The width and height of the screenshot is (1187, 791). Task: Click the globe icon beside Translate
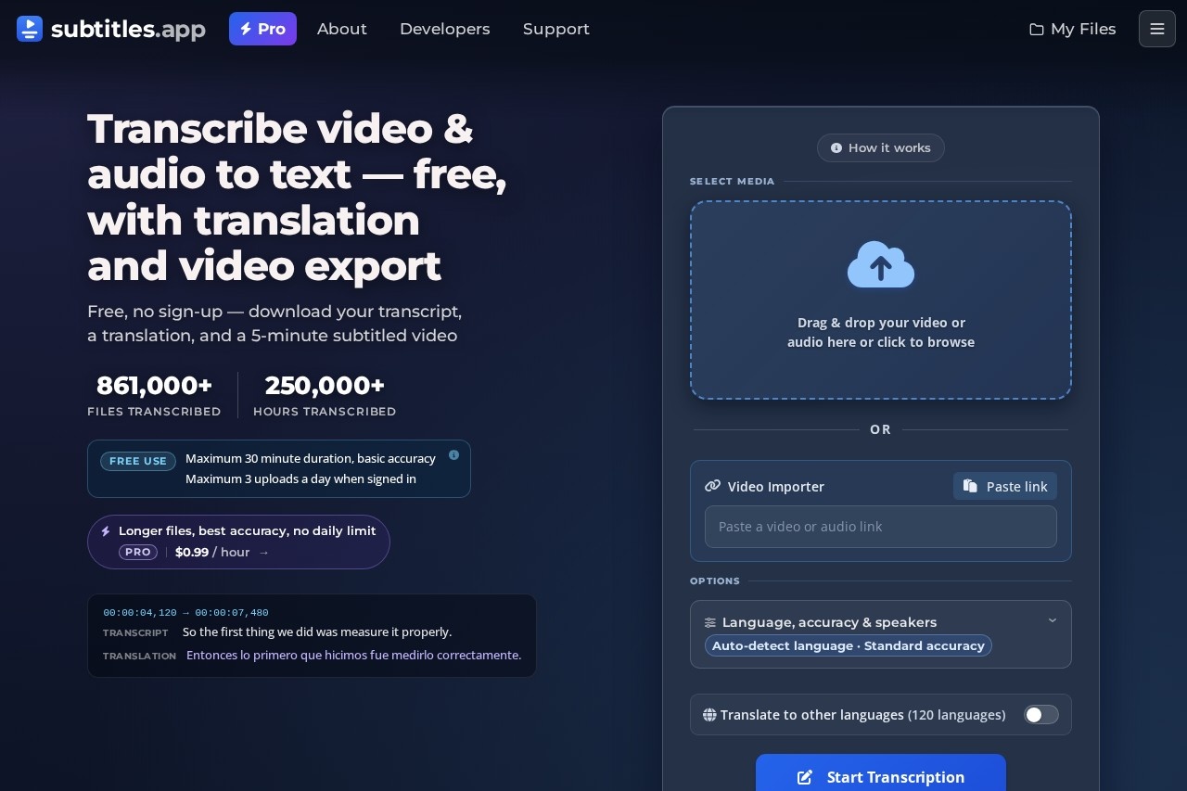pyautogui.click(x=709, y=715)
